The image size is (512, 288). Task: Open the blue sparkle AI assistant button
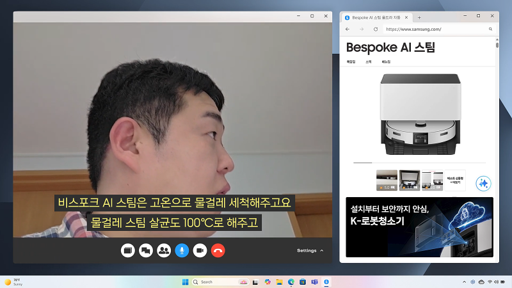coord(483,183)
